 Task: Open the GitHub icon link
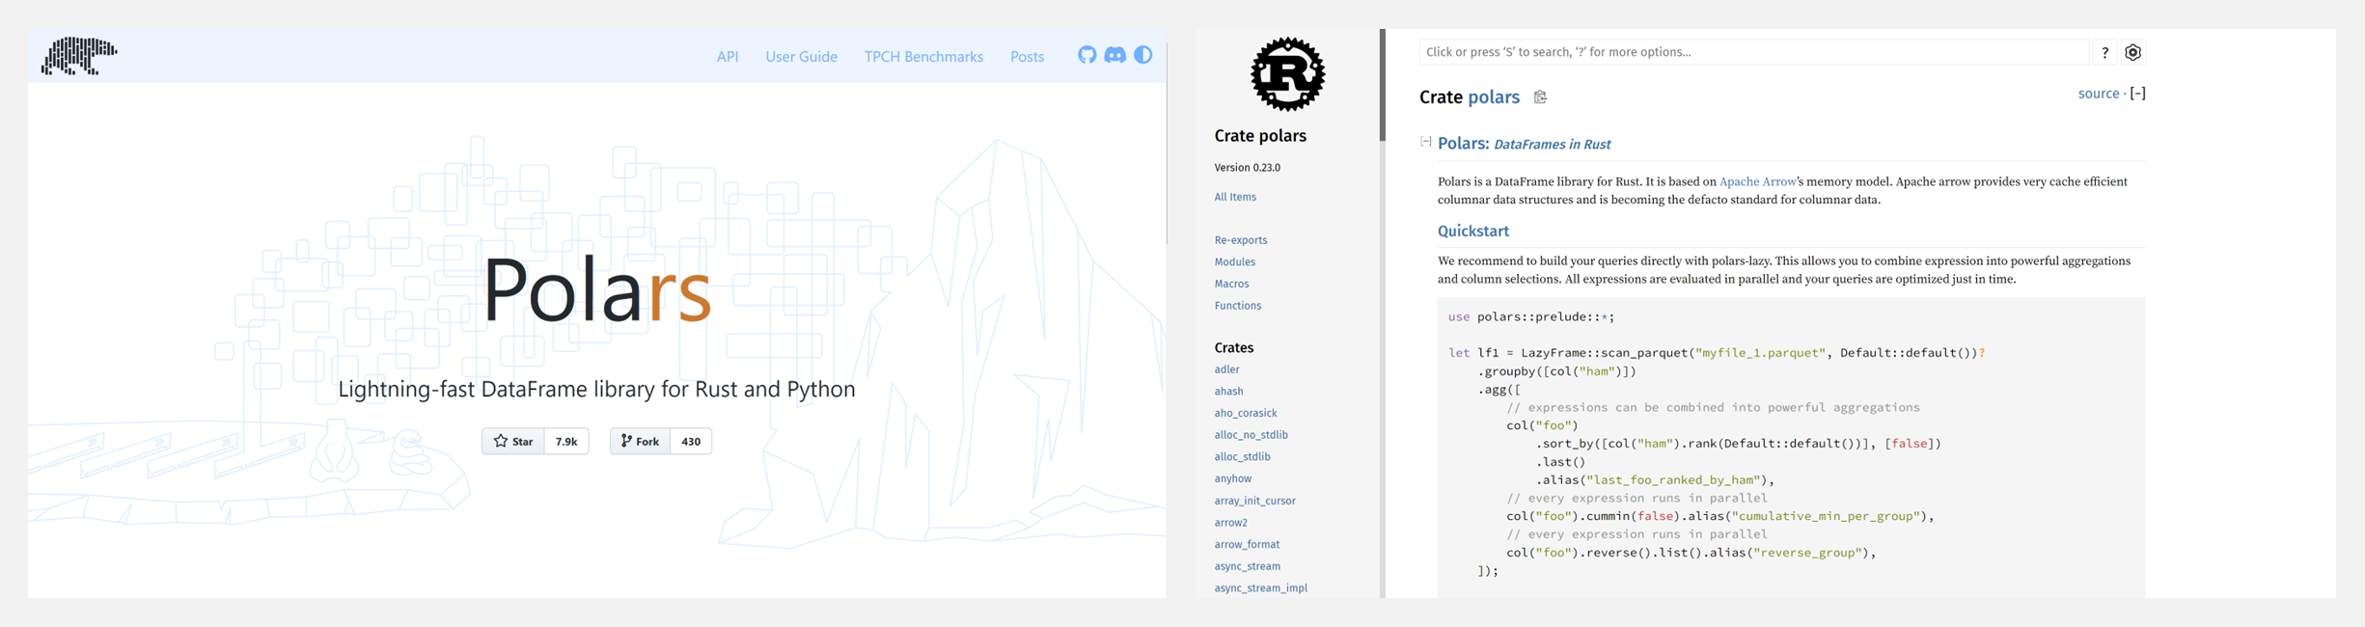[x=1087, y=55]
